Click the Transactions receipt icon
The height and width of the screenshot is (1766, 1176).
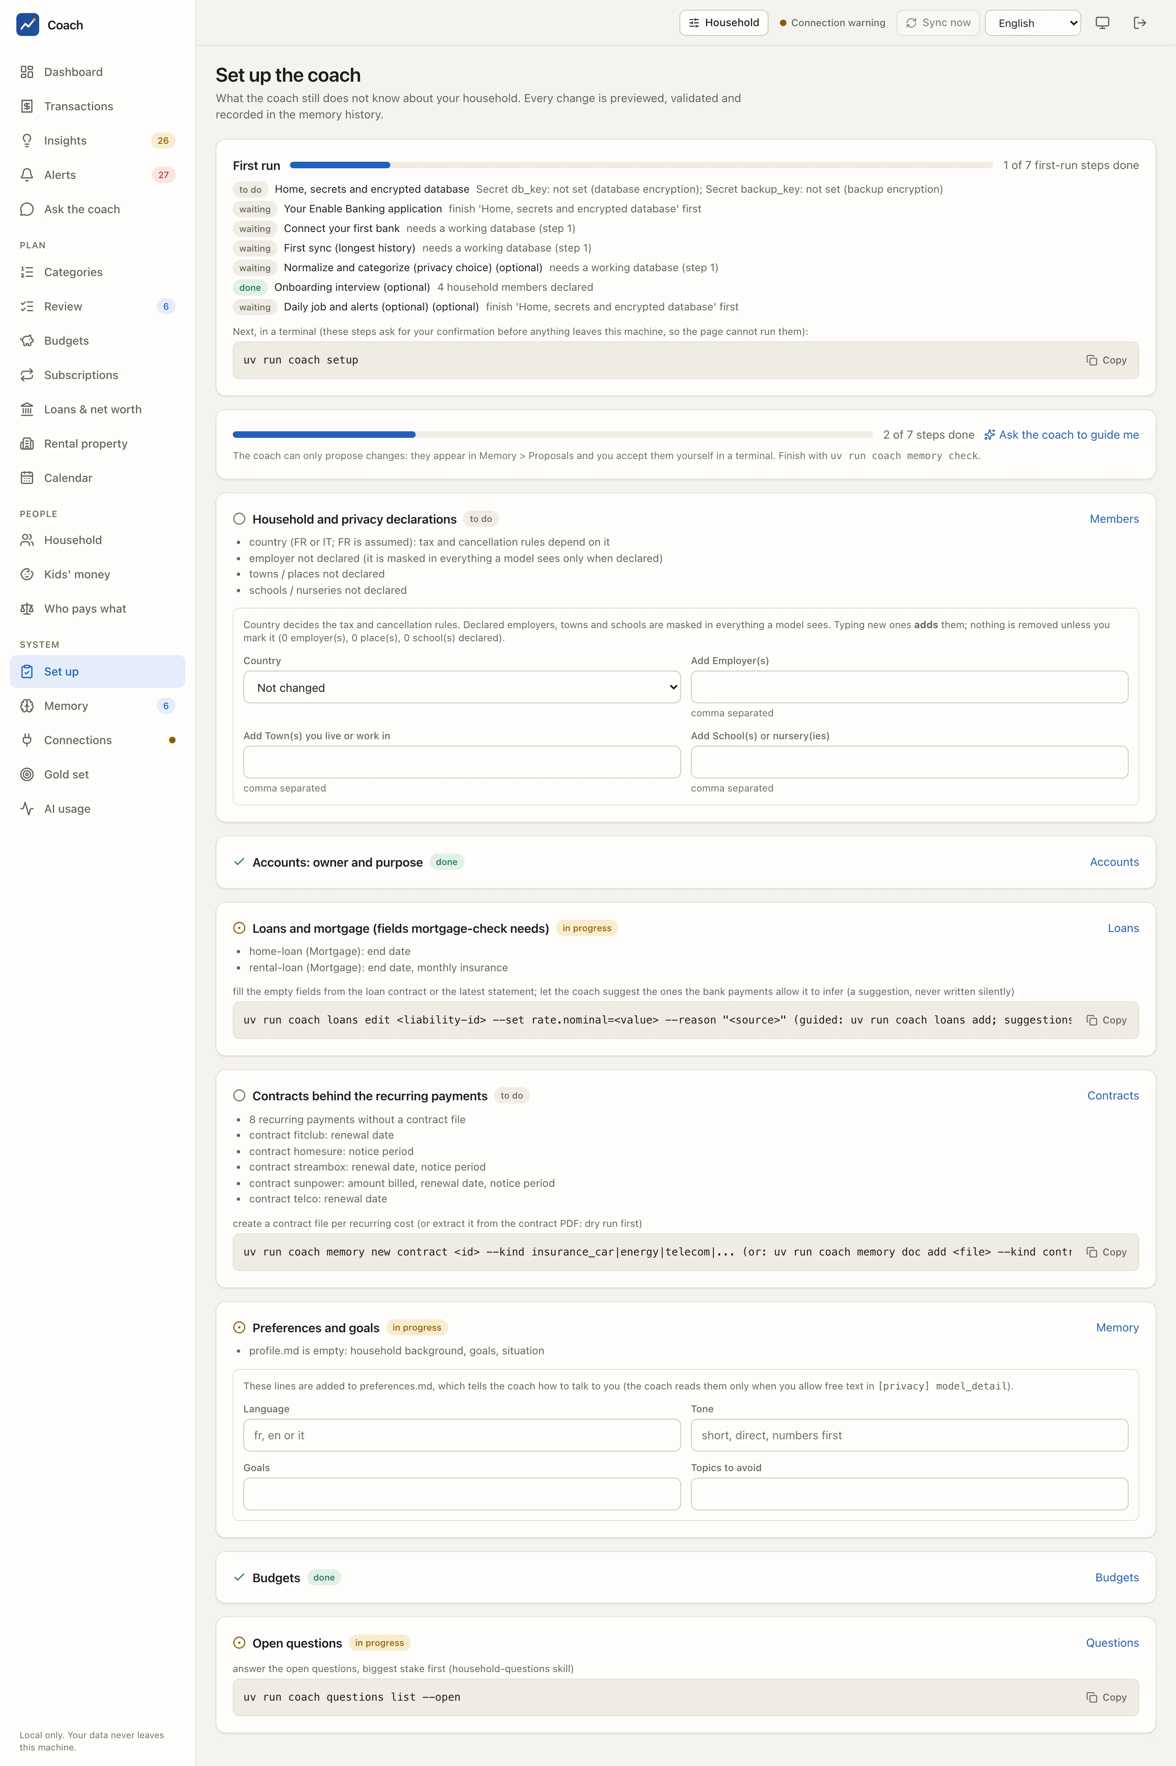click(x=27, y=107)
